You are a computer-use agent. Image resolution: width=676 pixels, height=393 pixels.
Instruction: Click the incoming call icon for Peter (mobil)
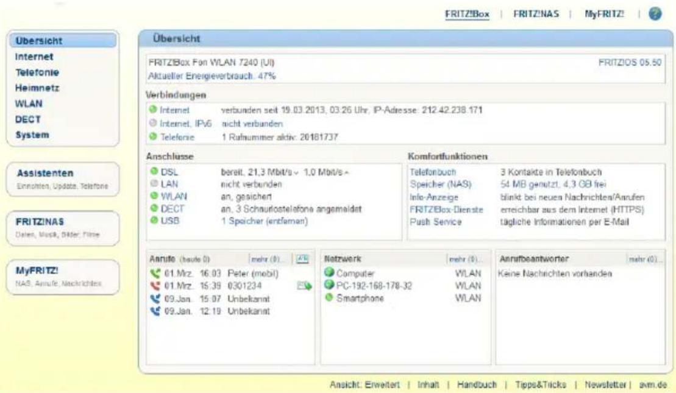pos(155,273)
